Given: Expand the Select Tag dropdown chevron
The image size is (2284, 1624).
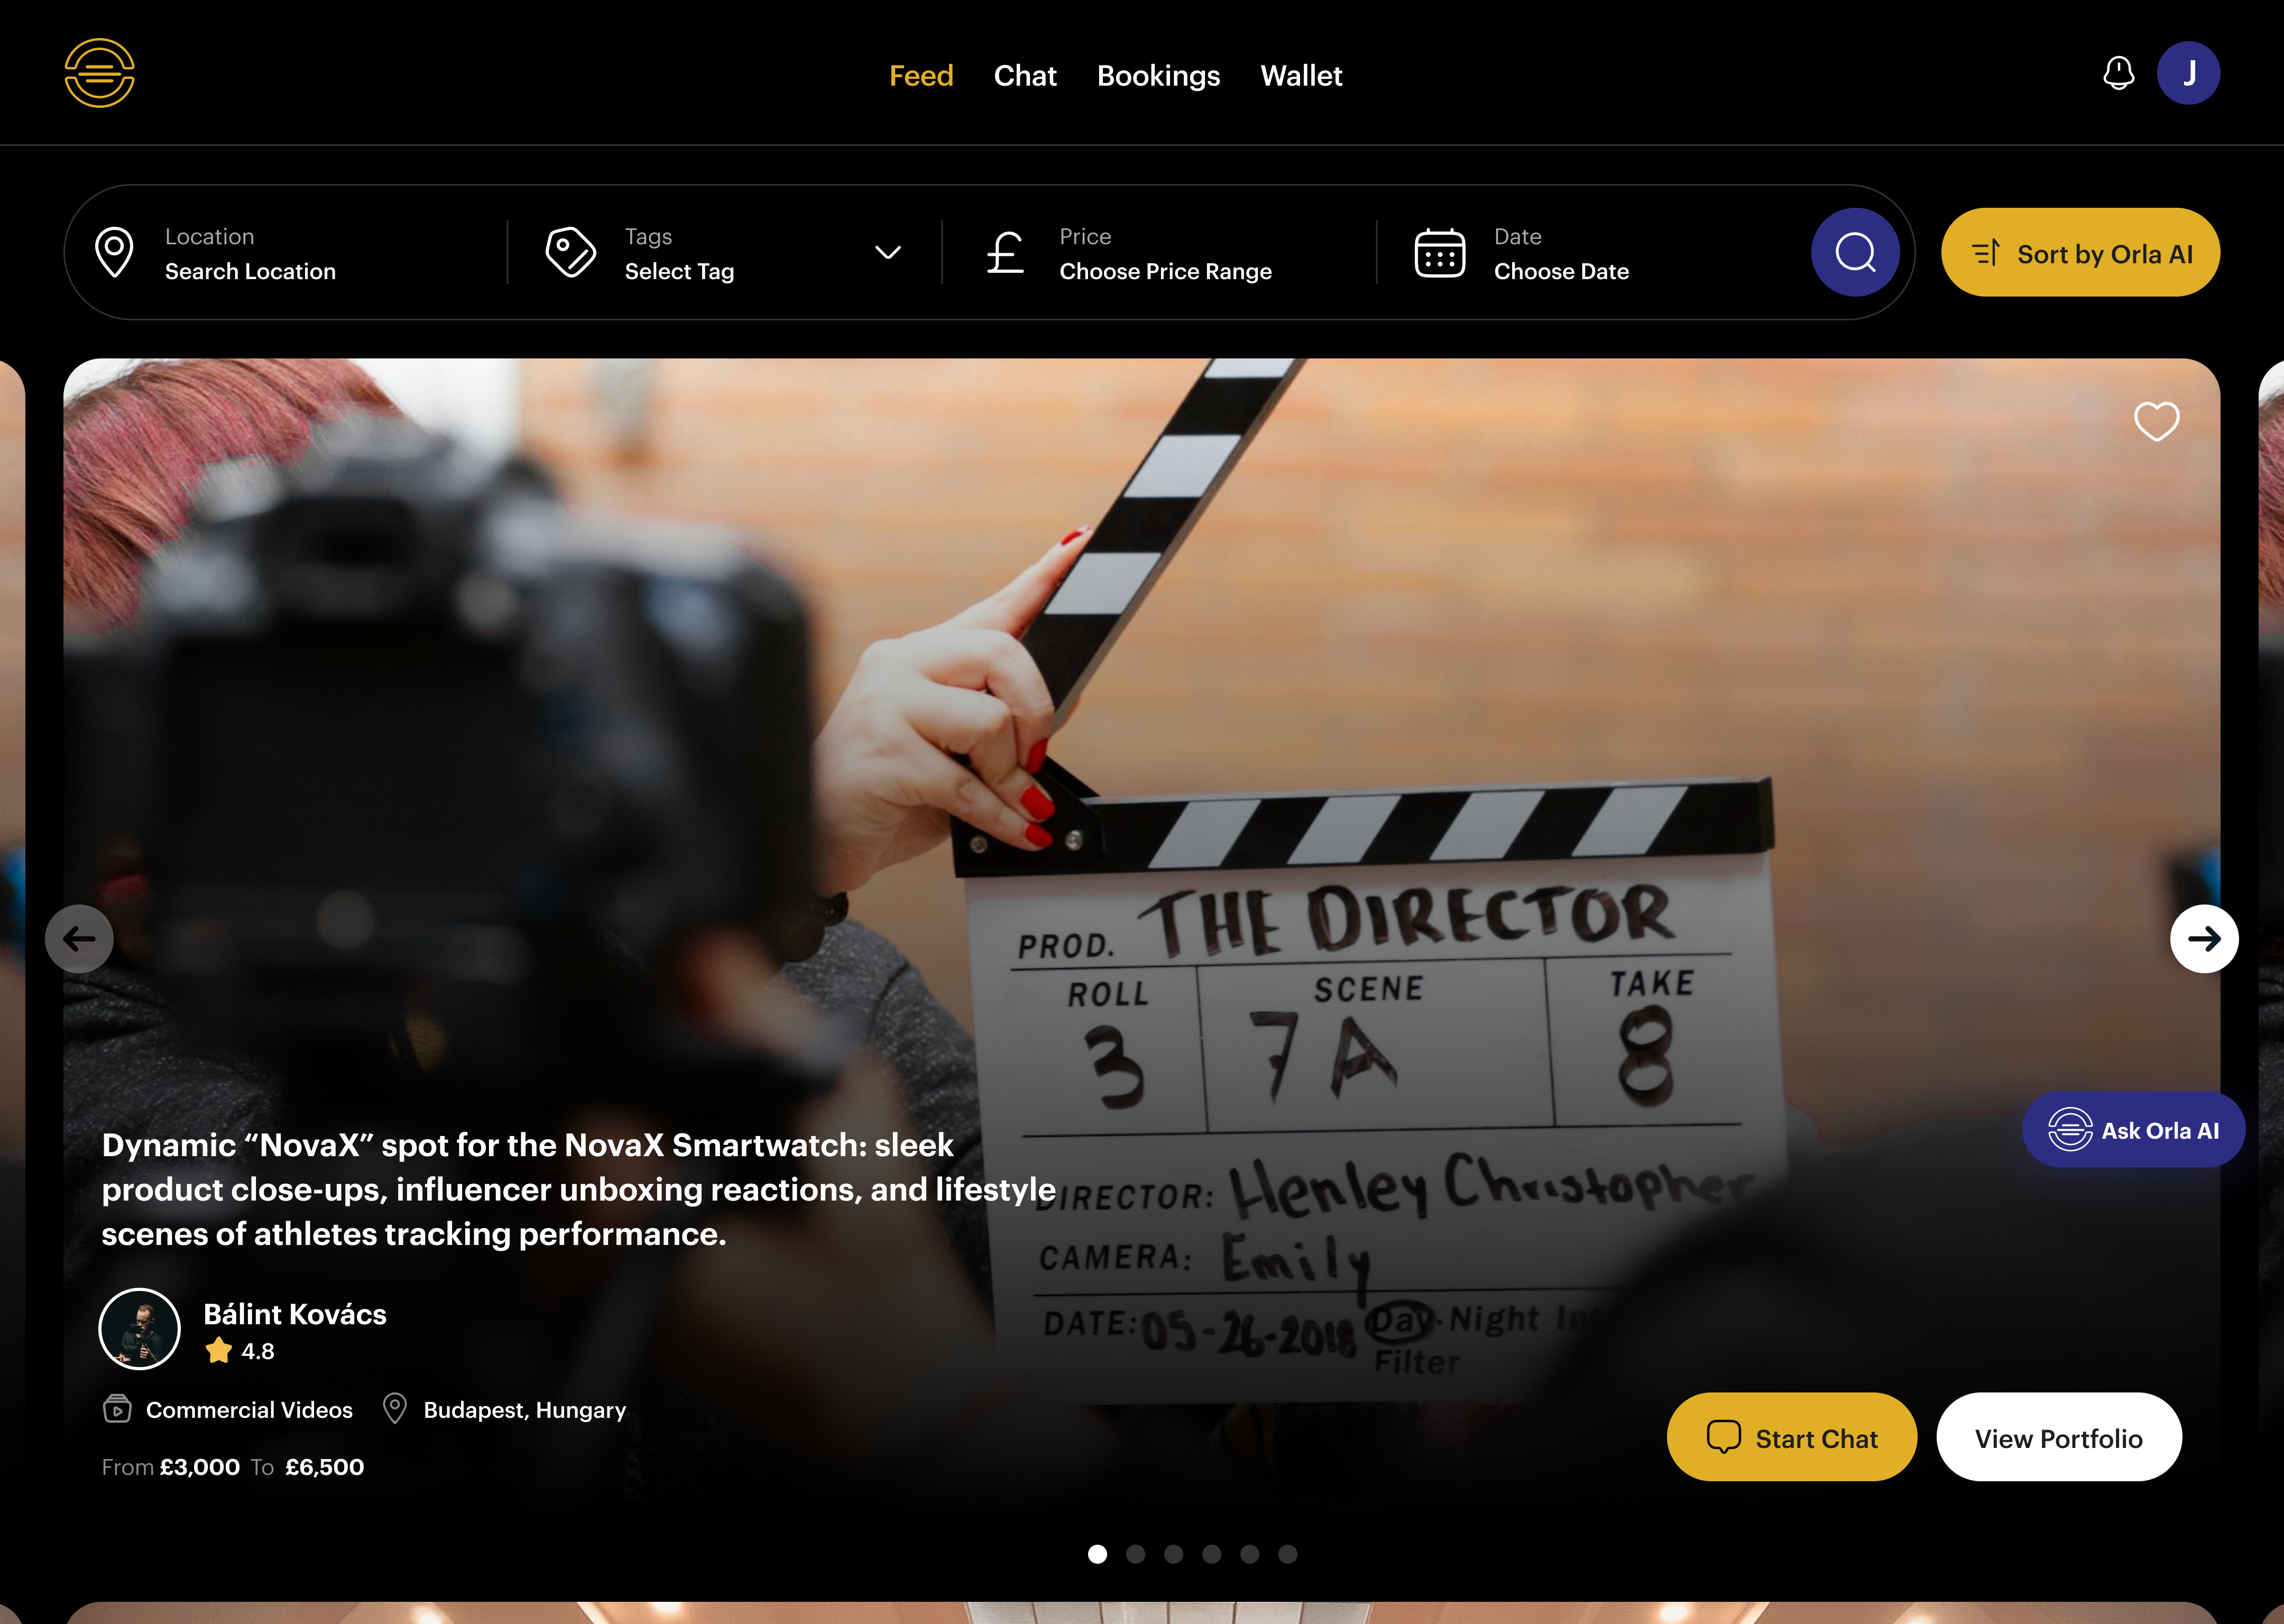Looking at the screenshot, I should [x=887, y=252].
